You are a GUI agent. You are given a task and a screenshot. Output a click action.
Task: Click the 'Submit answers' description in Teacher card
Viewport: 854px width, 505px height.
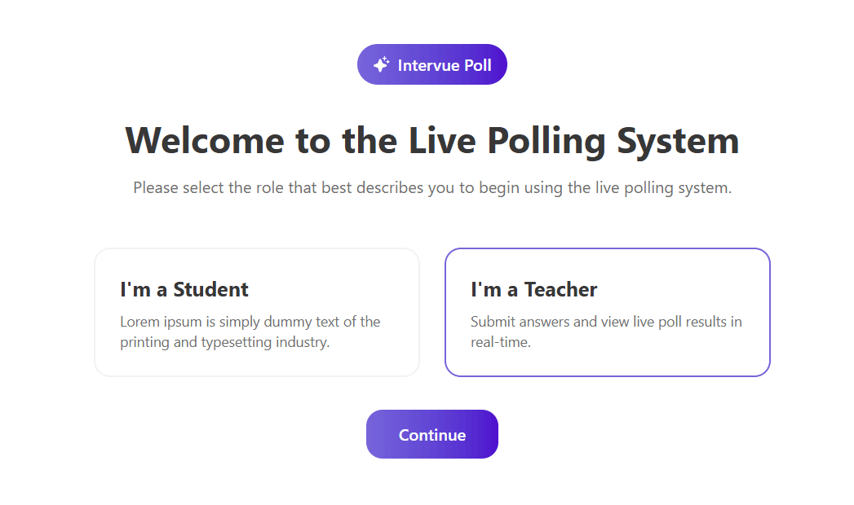606,322
